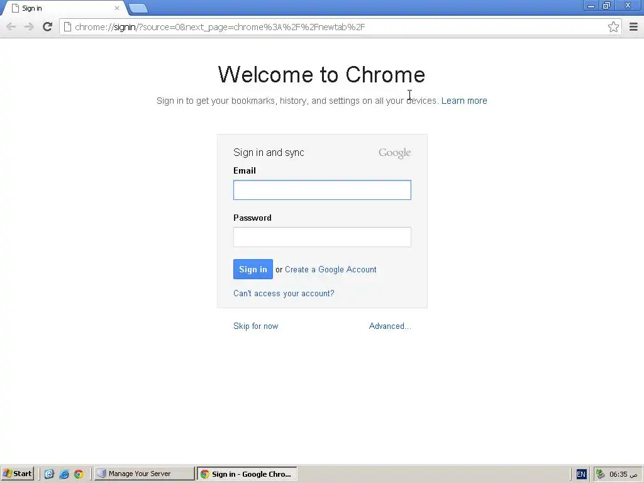The image size is (644, 483).
Task: Open a new tab
Action: click(x=138, y=8)
